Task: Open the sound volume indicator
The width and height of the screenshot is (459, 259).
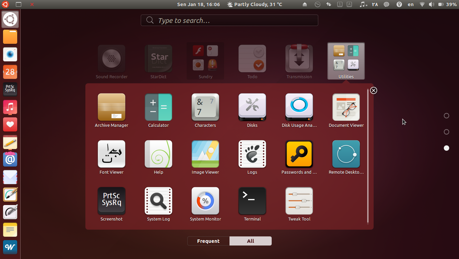Action: [431, 4]
